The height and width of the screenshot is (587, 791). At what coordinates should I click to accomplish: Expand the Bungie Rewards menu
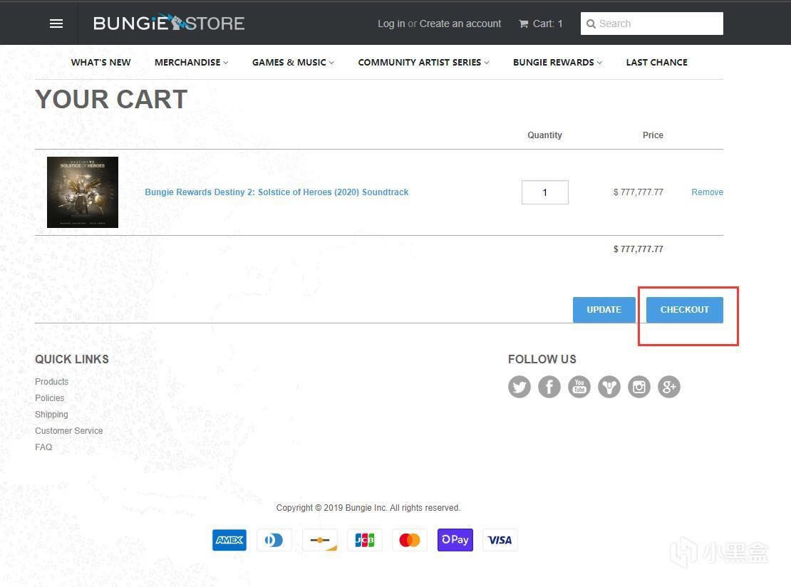[x=557, y=63]
